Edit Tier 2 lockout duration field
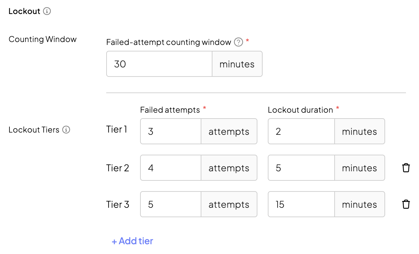This screenshot has width=419, height=254. pos(301,168)
